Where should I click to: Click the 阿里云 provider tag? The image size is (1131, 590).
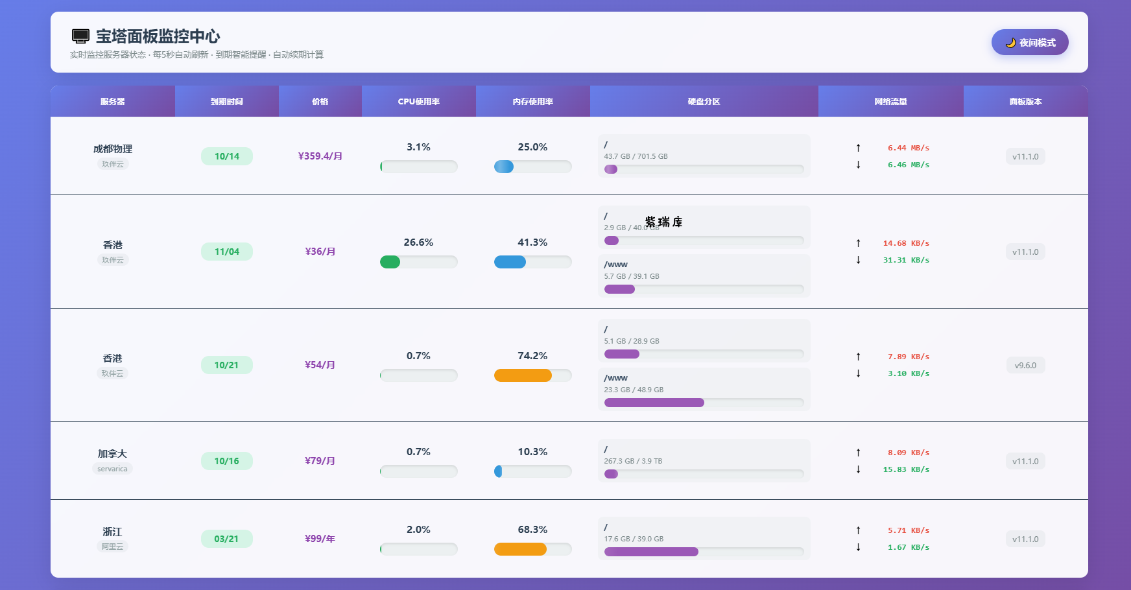click(x=112, y=547)
